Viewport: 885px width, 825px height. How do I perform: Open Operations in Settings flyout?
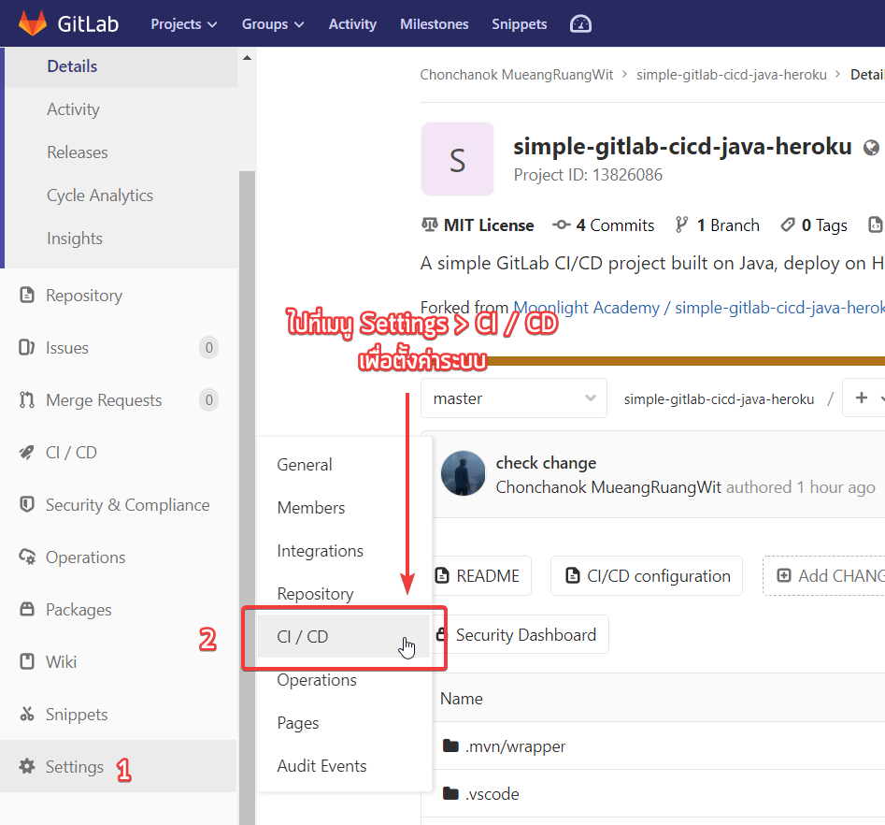pyautogui.click(x=317, y=679)
